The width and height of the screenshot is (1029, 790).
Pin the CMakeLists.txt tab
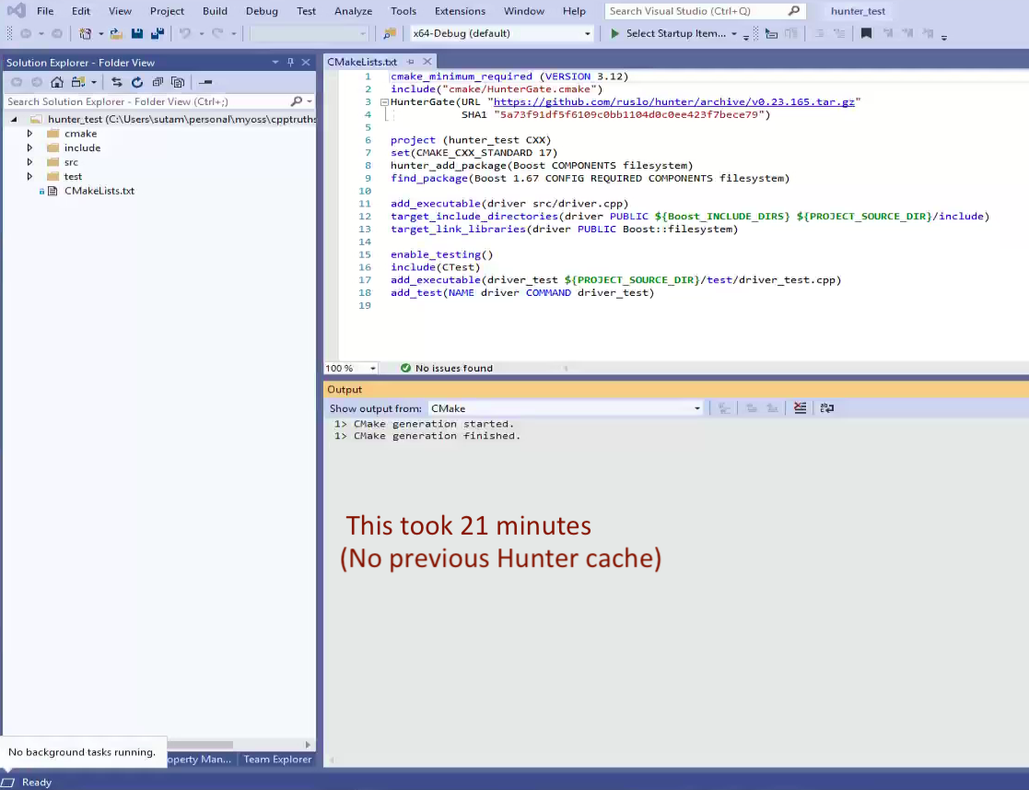(410, 61)
